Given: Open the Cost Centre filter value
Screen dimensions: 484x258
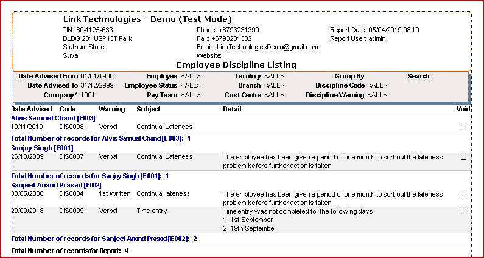Looking at the screenshot, I should 274,96.
